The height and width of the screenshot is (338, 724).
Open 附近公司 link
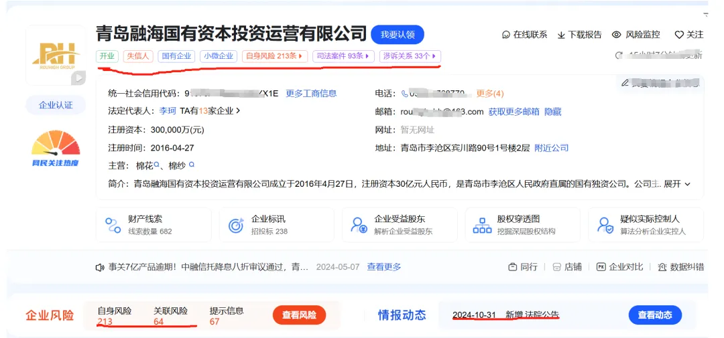pyautogui.click(x=552, y=148)
